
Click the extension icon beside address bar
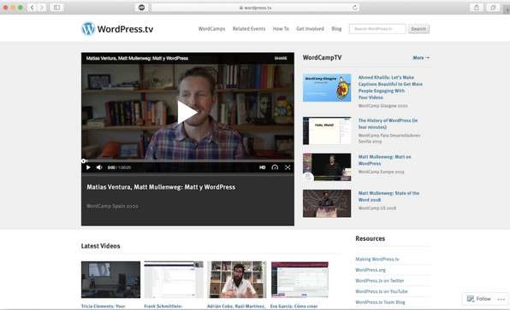[141, 7]
